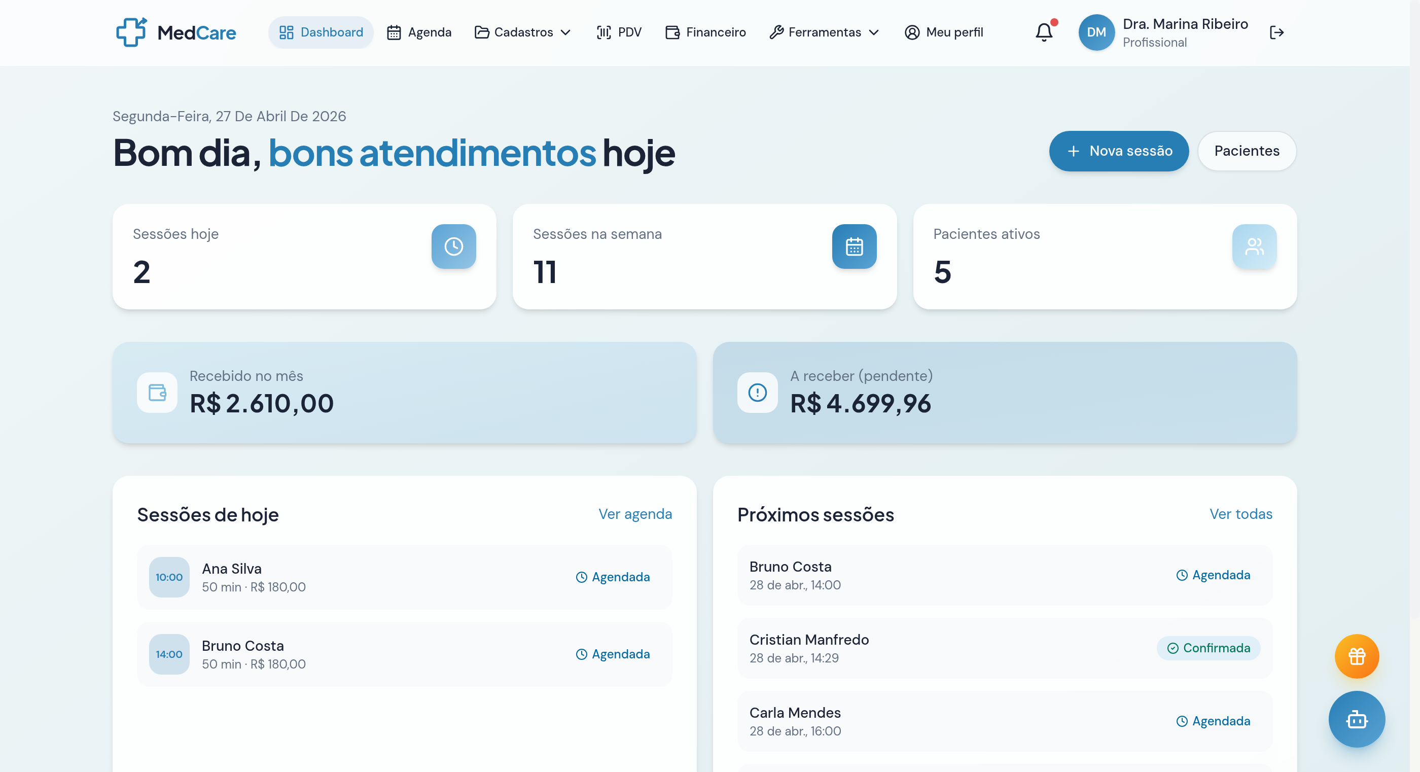
Task: Open the orange gift icon button
Action: pos(1356,656)
